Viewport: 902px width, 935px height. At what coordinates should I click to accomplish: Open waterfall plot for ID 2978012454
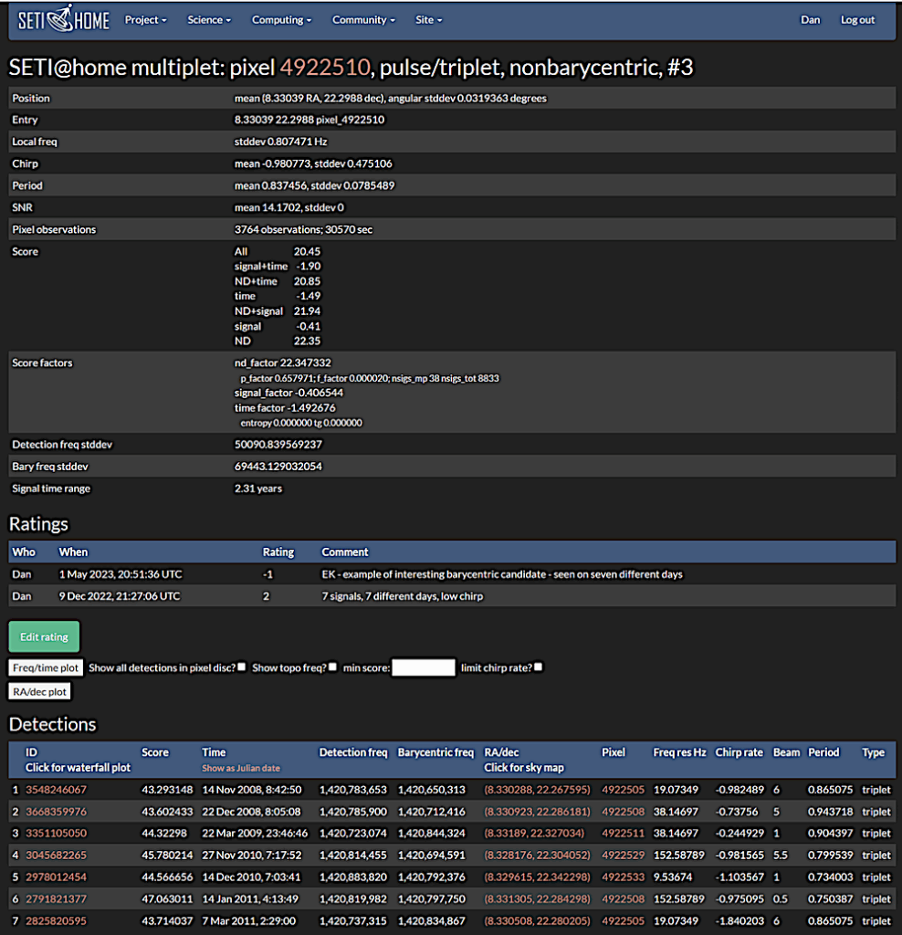tap(56, 877)
